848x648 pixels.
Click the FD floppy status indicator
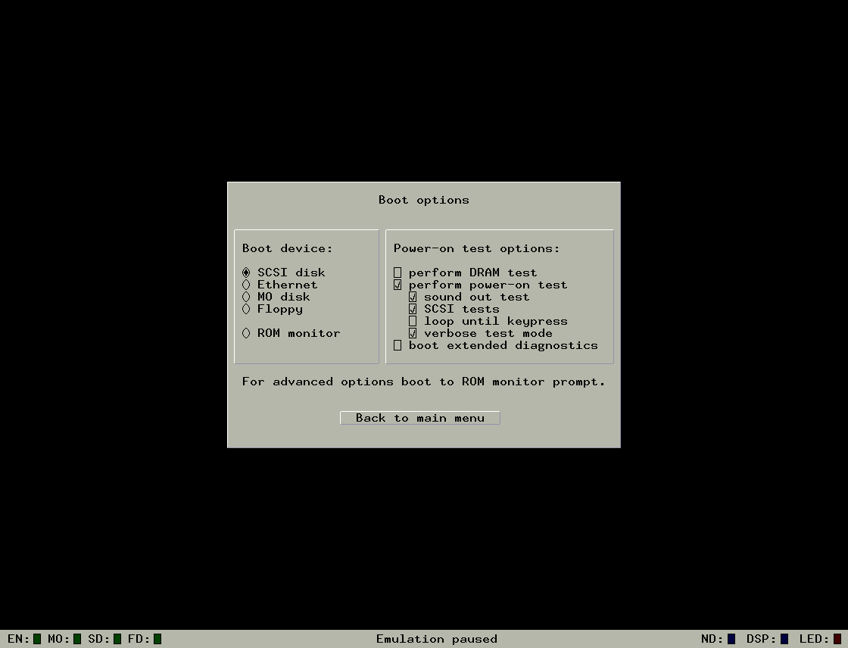[153, 638]
